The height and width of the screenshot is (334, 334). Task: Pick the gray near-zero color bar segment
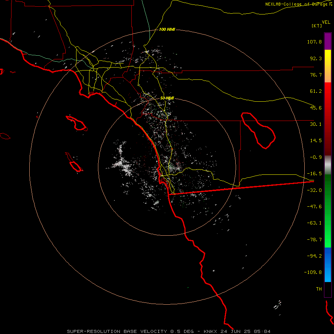coord(328,165)
